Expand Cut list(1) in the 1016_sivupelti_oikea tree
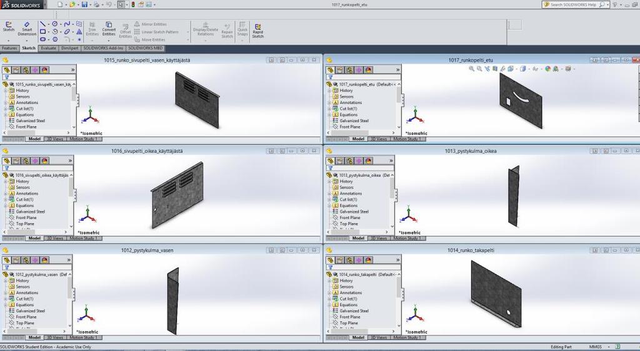640x351 pixels. (x=6, y=200)
